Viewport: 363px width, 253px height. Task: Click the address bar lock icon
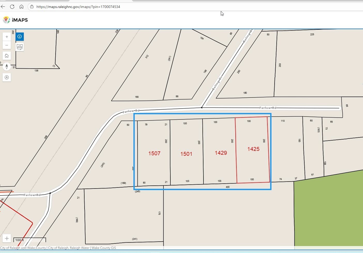tap(32, 7)
